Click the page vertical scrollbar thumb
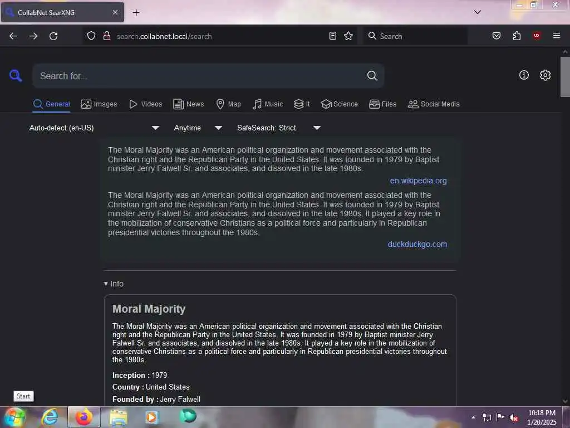This screenshot has width=570, height=428. 565,77
